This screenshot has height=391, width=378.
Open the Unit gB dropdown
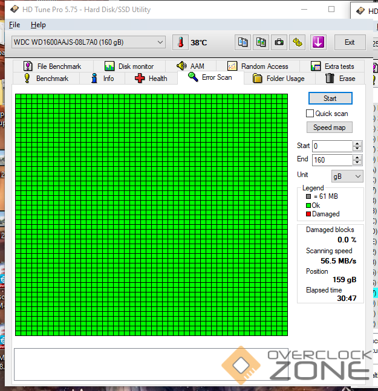pyautogui.click(x=347, y=176)
